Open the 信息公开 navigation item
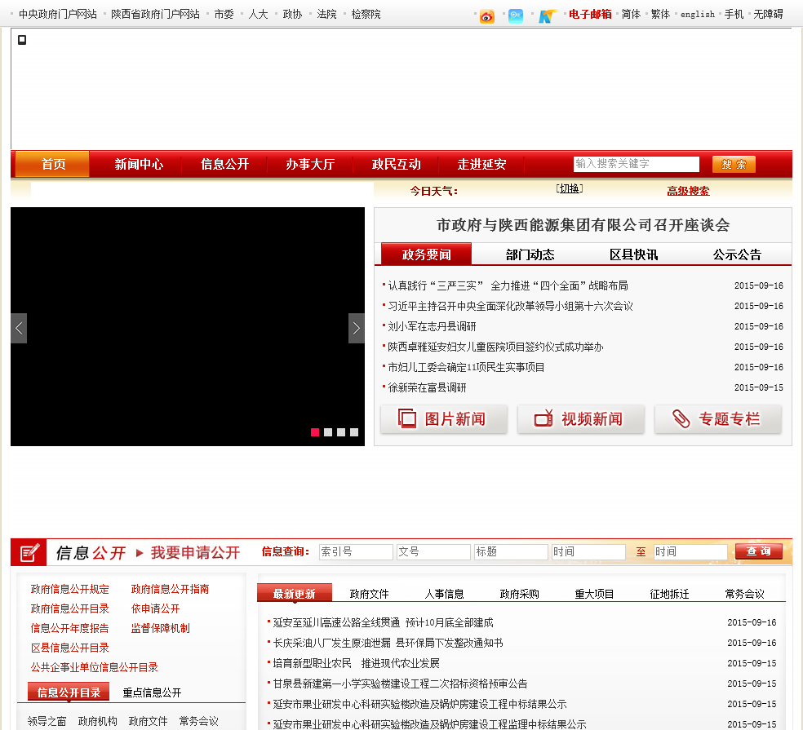 tap(224, 164)
